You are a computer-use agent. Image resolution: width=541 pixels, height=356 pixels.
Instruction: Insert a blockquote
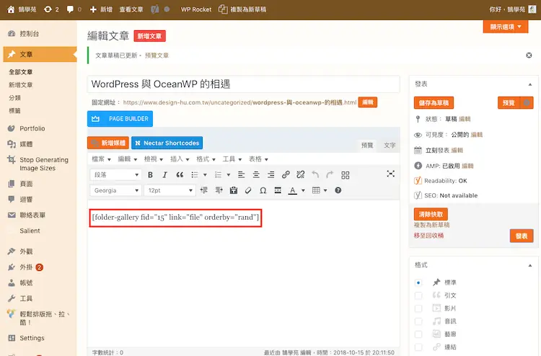pyautogui.click(x=180, y=174)
